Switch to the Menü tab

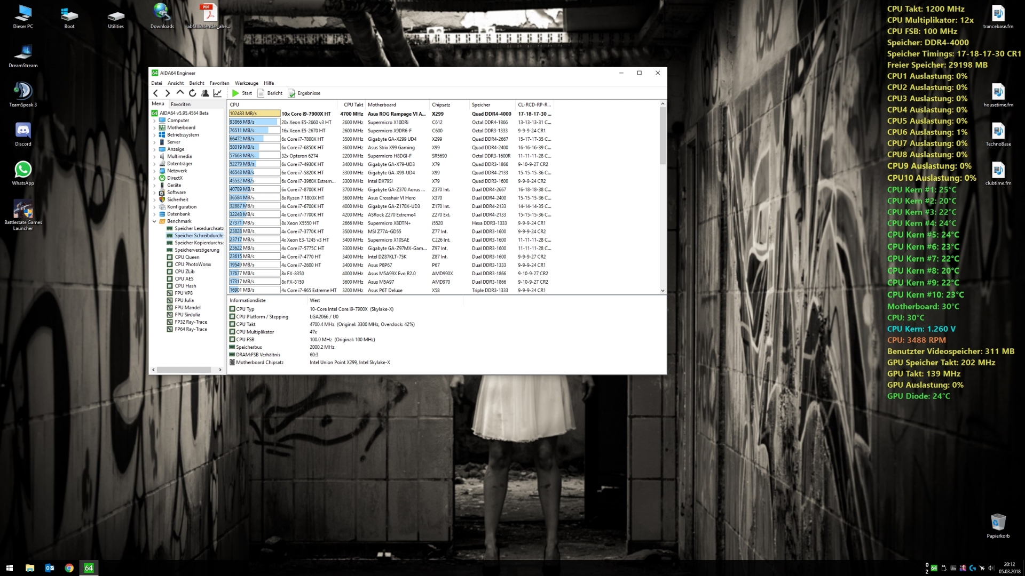click(158, 104)
